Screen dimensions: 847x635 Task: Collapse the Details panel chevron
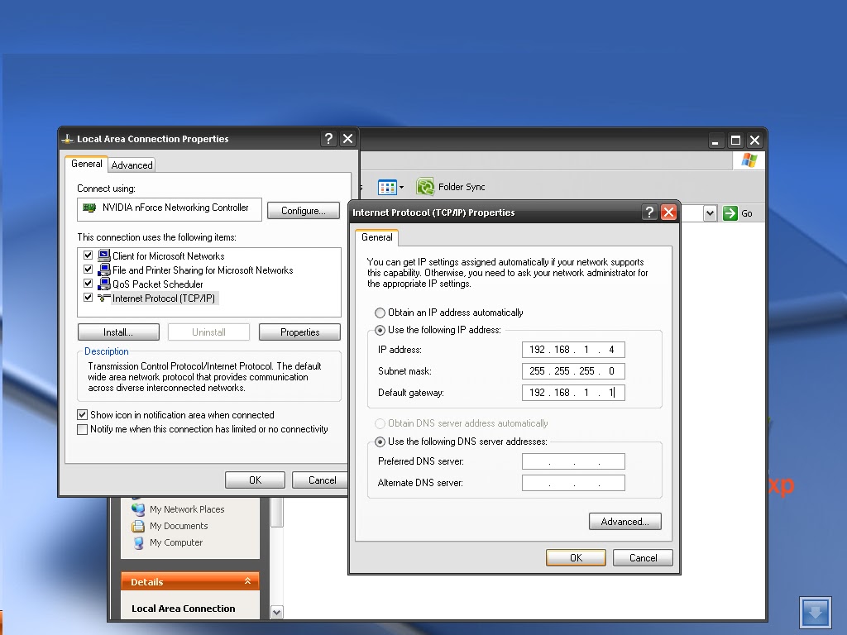click(247, 581)
